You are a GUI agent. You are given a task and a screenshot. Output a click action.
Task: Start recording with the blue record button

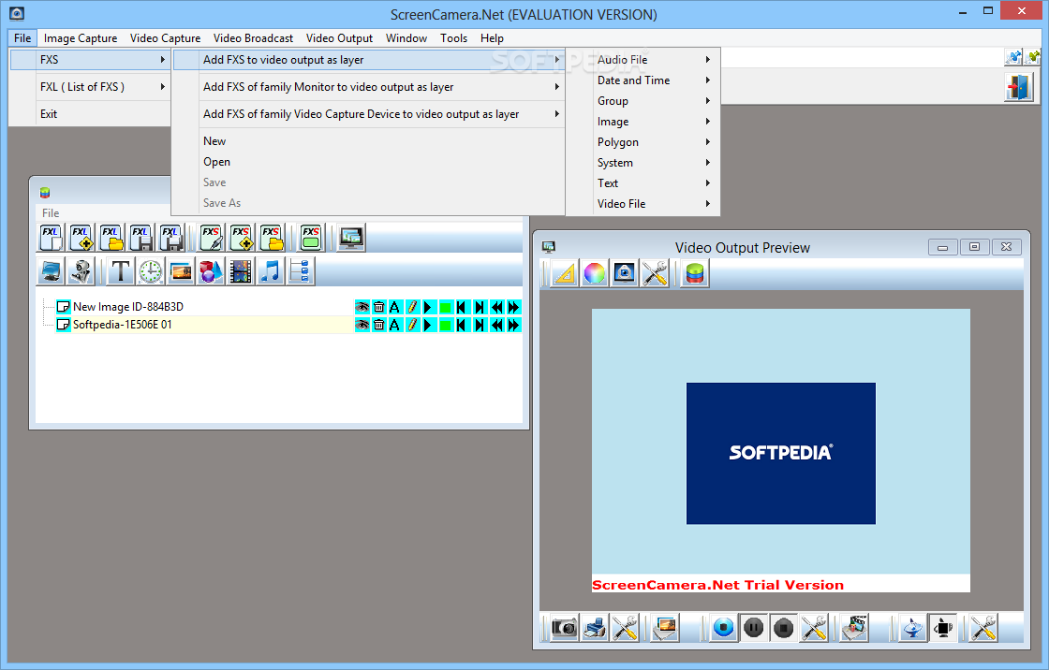coord(723,628)
